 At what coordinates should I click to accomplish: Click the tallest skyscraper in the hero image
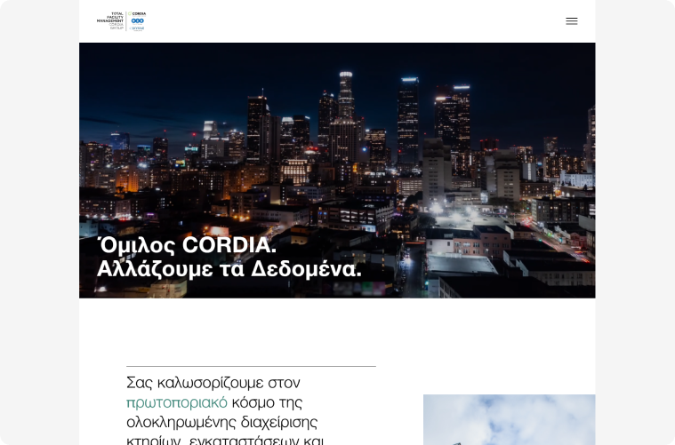(x=345, y=115)
